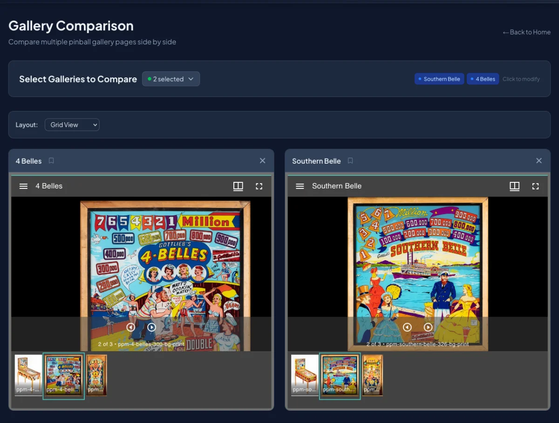This screenshot has height=423, width=559.
Task: Click the Back to Home link
Action: point(526,32)
